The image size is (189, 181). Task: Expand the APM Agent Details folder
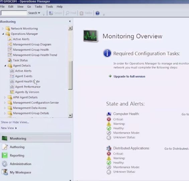(5, 97)
